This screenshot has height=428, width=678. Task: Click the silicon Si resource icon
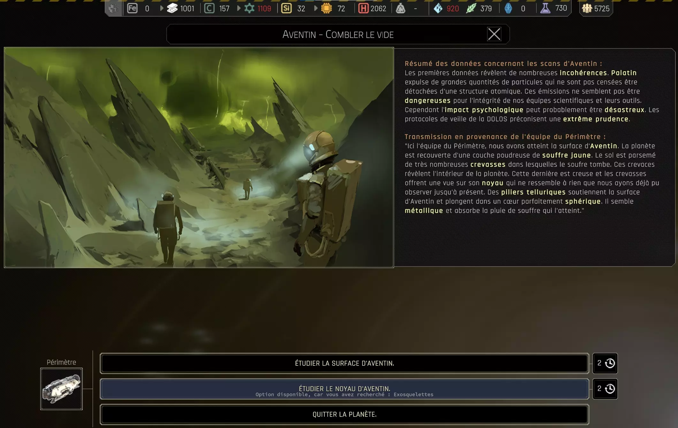[x=286, y=8]
